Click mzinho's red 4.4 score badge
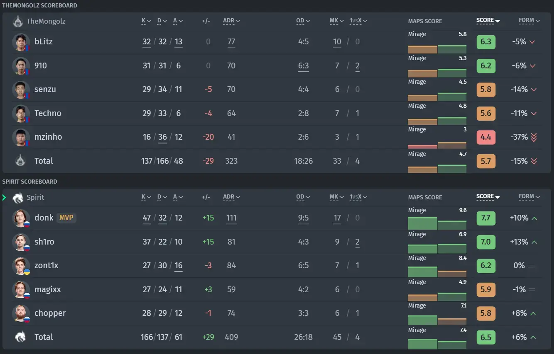 (486, 137)
